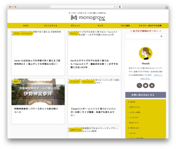Viewport: 176px width, 149px height.
Task: Select the インテリア tag on hanger article
Action: click(75, 82)
